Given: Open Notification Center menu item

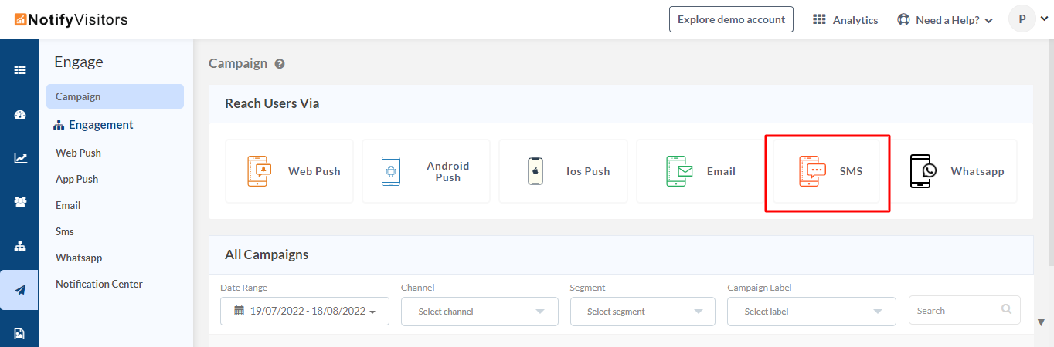Looking at the screenshot, I should tap(99, 284).
